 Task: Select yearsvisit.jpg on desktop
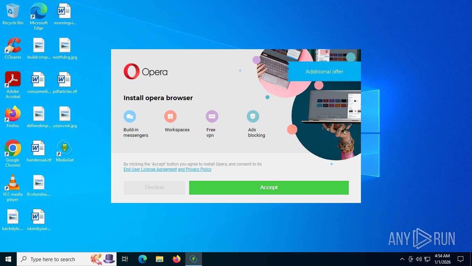(x=65, y=117)
